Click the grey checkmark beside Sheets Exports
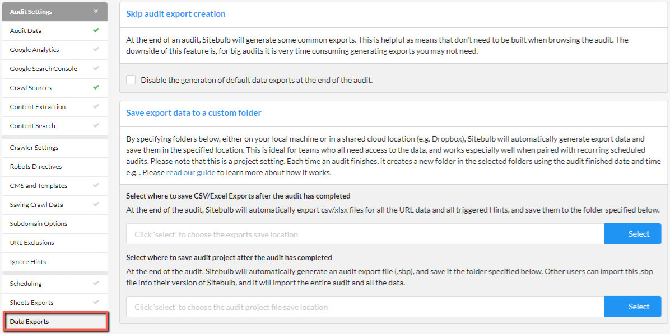Screen dimensions: 670x334 pyautogui.click(x=96, y=303)
